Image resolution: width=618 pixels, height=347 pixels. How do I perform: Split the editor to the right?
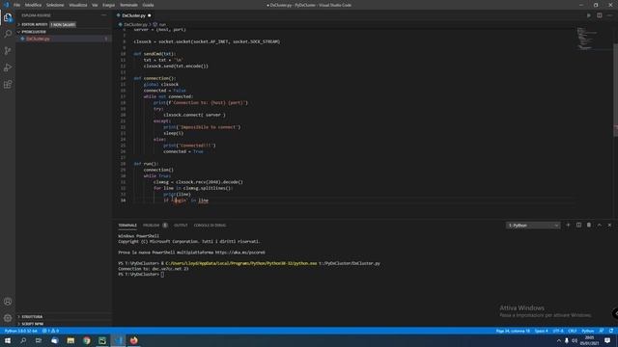tap(599, 15)
